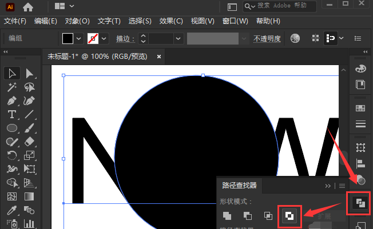Click the stroke none swatch
The width and height of the screenshot is (373, 229).
[93, 38]
